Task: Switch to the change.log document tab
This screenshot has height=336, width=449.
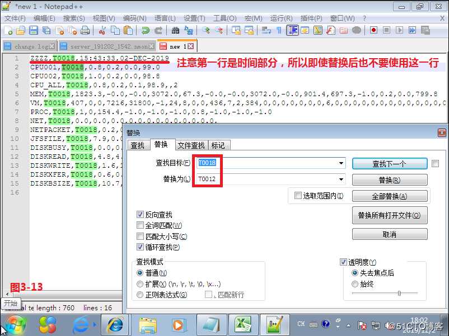Action: [x=30, y=46]
